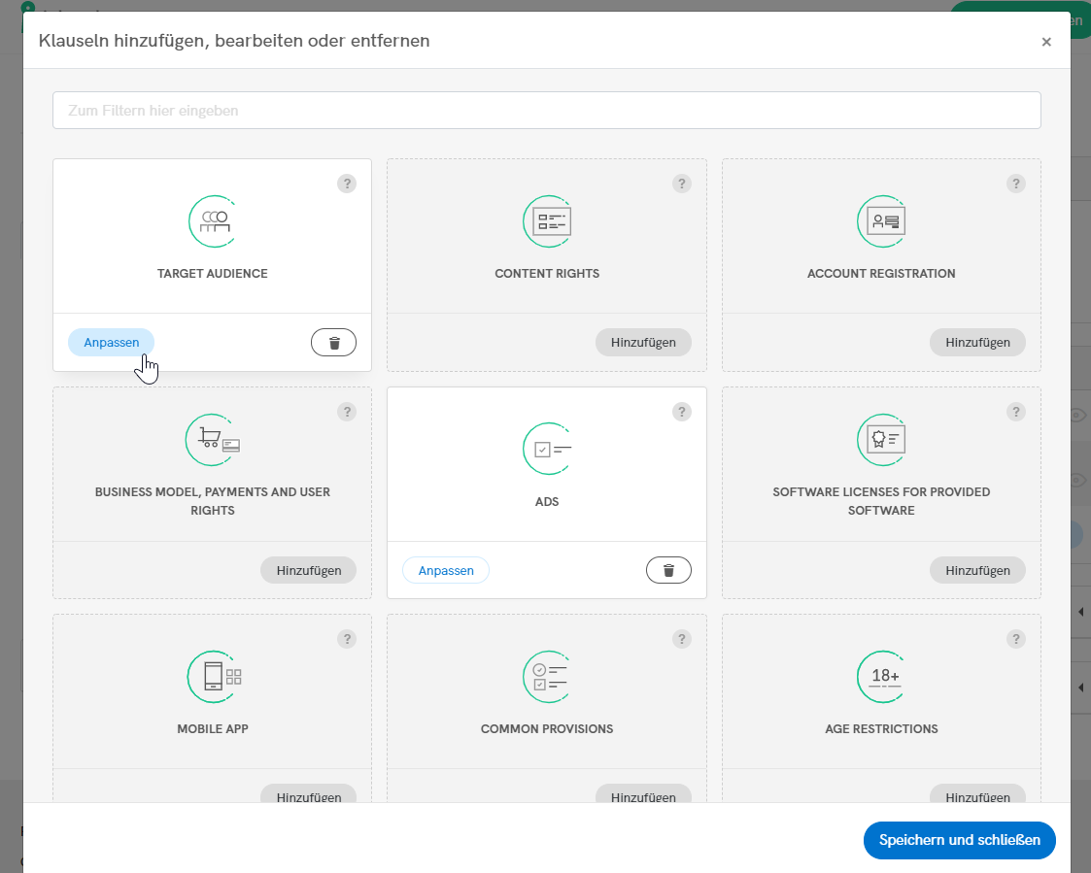The height and width of the screenshot is (873, 1091).
Task: Add the Content Rights clause with Hinzufügen
Action: tap(643, 343)
